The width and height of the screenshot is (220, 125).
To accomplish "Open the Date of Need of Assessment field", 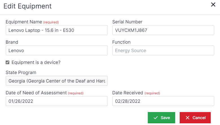I will 56,101.
